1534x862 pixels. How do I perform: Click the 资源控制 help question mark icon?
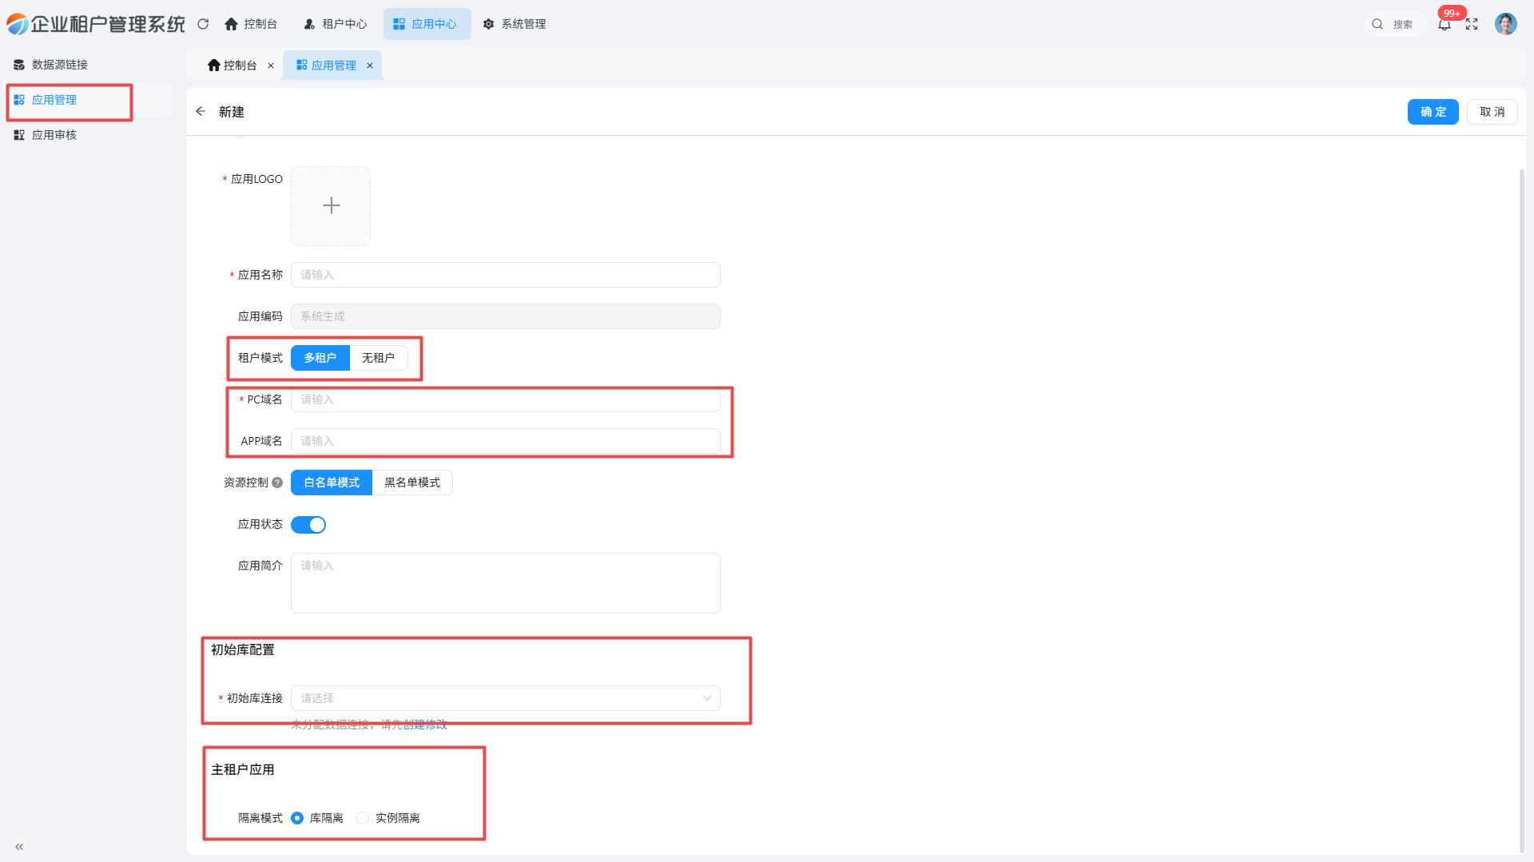tap(277, 483)
